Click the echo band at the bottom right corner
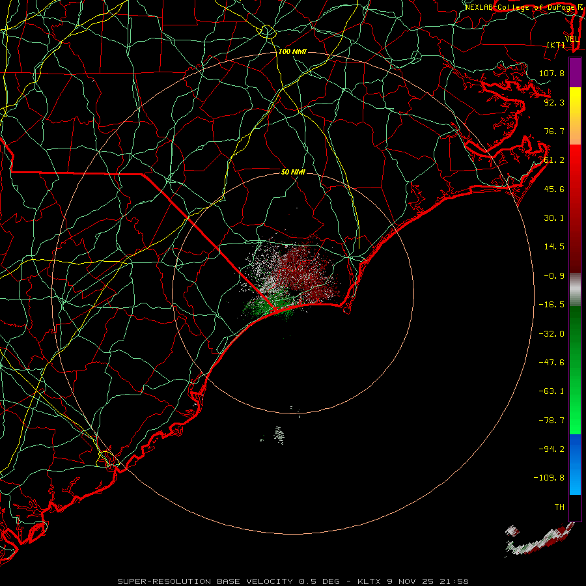Screen dimensions: 586x586 (538, 538)
